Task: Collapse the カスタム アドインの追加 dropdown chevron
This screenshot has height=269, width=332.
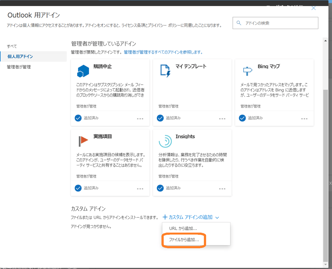Action: click(x=217, y=218)
